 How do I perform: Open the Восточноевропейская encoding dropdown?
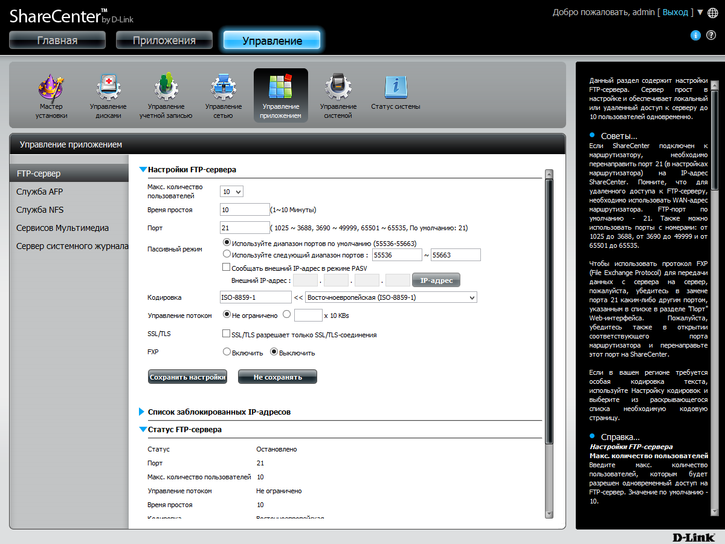pos(391,297)
